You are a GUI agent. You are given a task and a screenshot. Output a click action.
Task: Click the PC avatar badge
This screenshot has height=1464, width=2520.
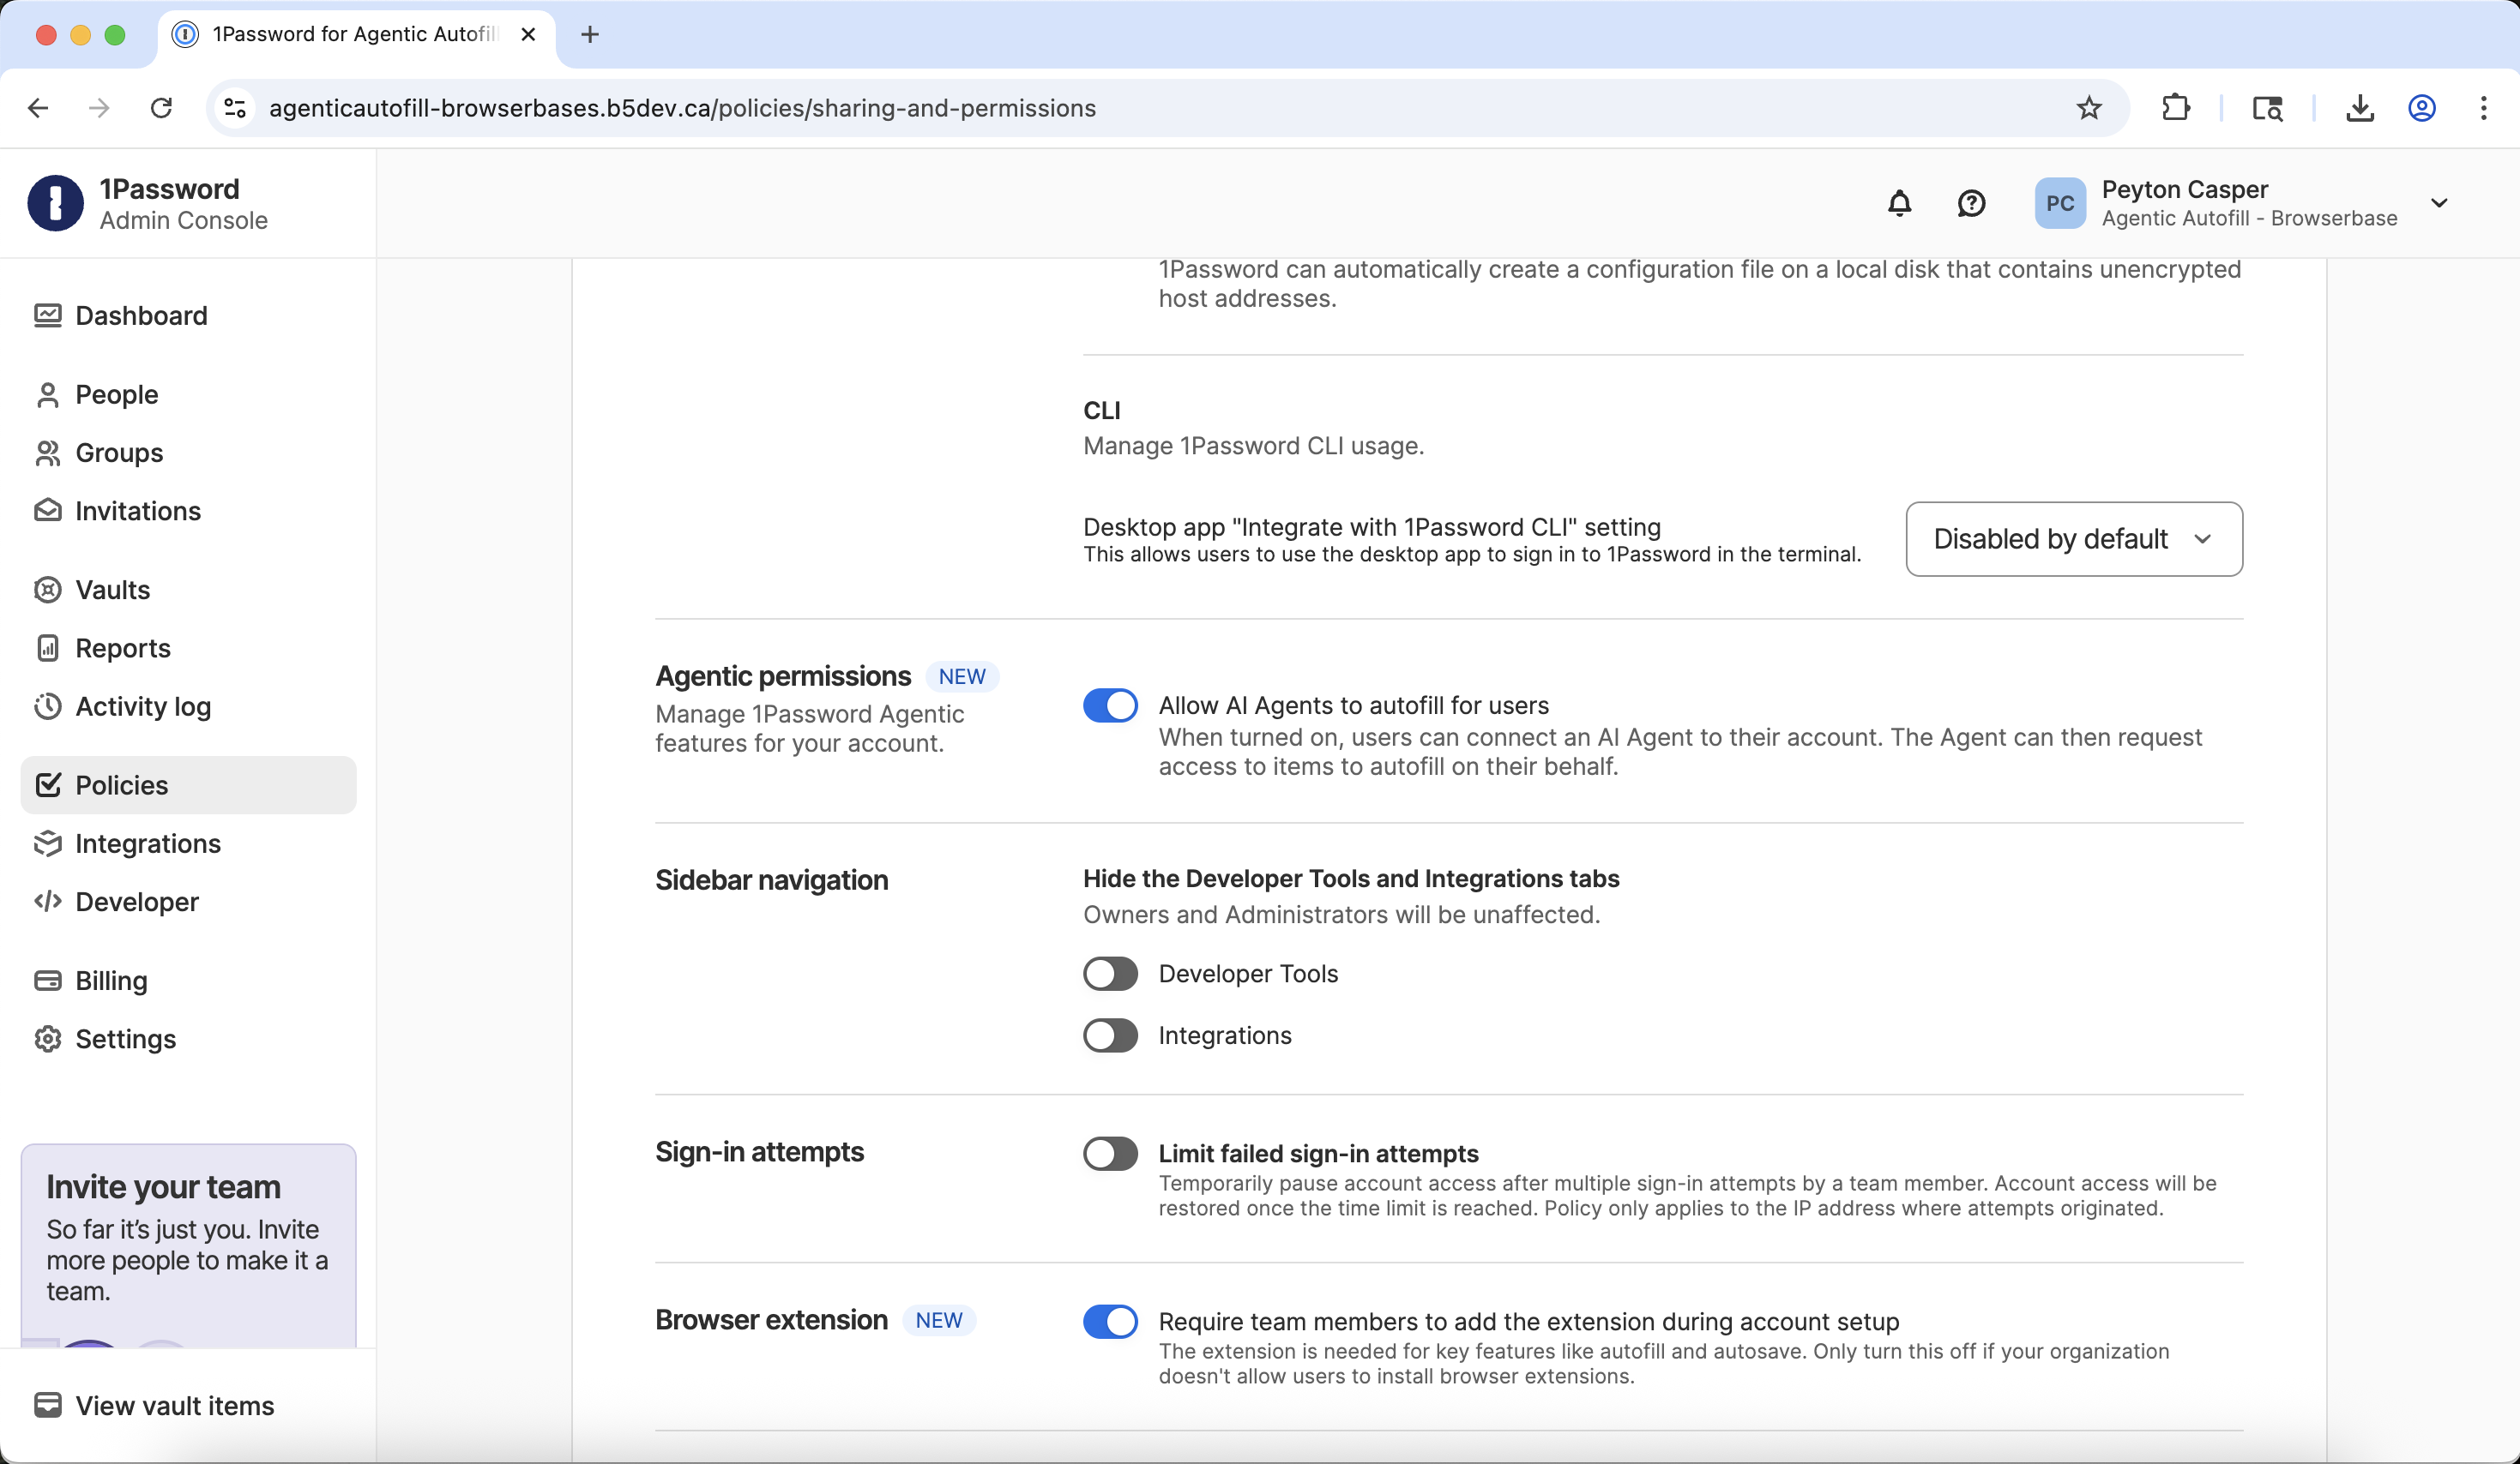2060,204
